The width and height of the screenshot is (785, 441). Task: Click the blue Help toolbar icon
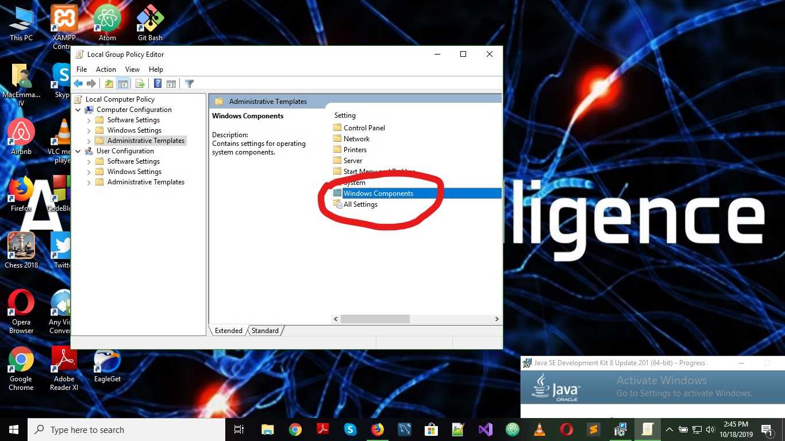point(157,84)
